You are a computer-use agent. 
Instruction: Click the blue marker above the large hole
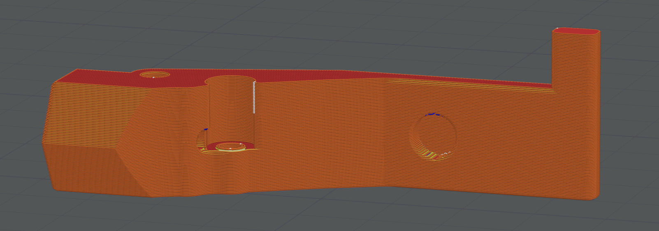point(433,114)
